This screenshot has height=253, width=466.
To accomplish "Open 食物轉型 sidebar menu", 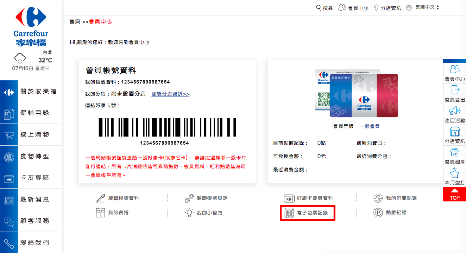I will tap(31, 157).
